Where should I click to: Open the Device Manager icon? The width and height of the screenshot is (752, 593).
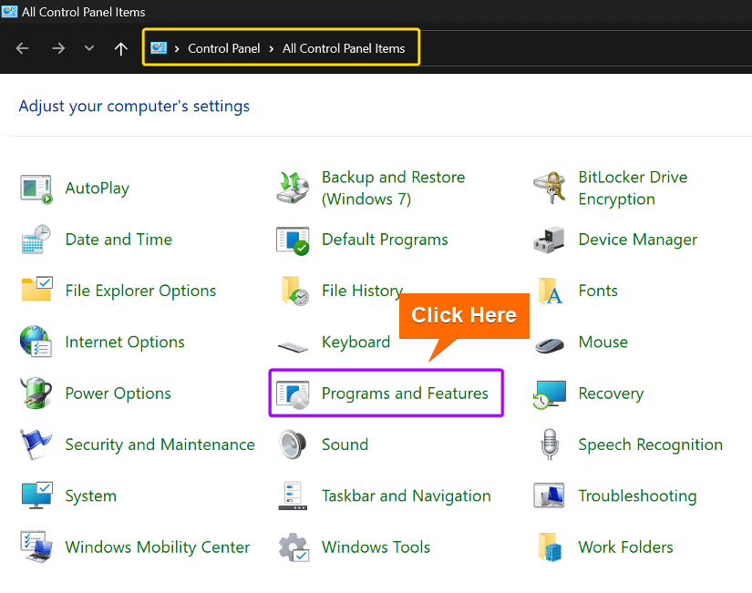[x=550, y=240]
